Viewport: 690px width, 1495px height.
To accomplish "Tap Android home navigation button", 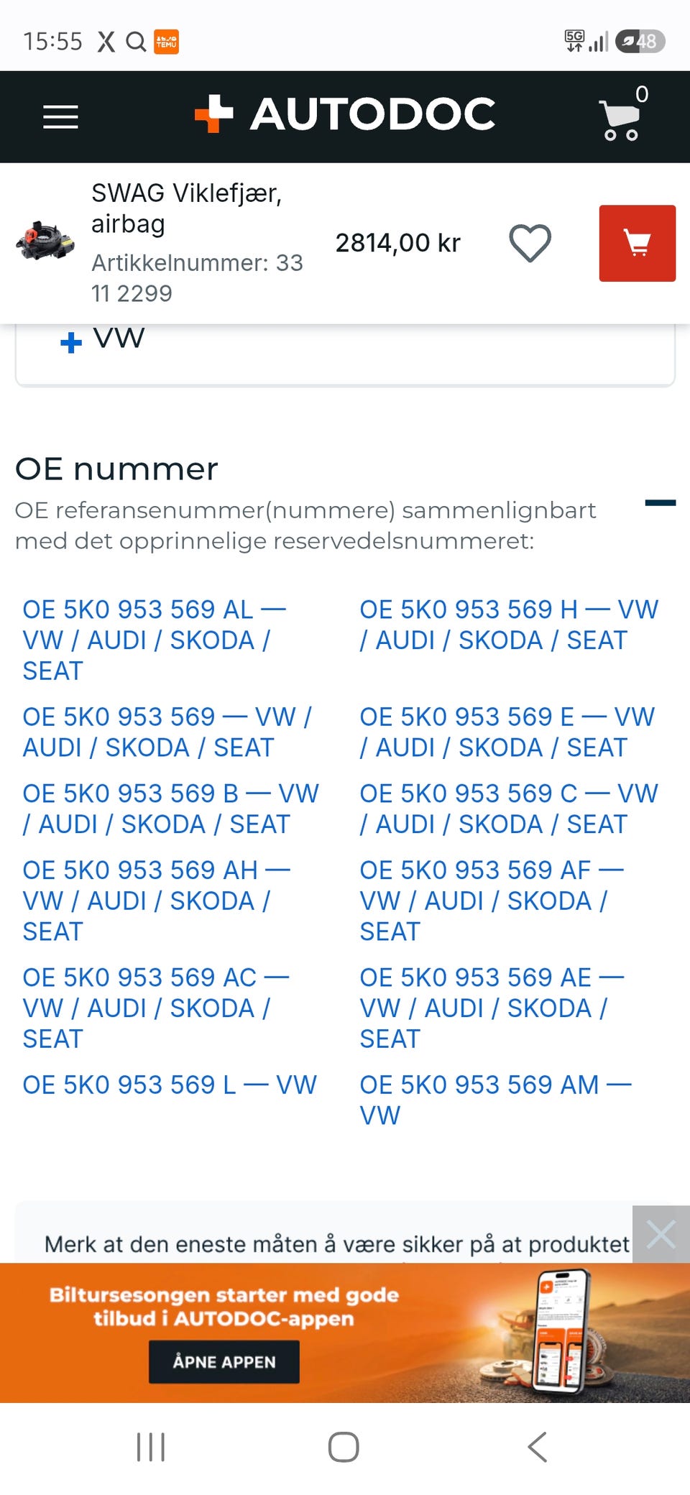I will pos(344,1447).
